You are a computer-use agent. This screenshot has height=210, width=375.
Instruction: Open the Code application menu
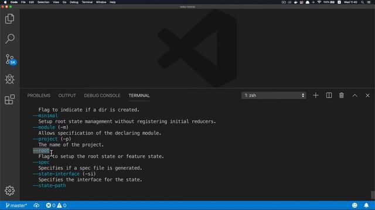pyautogui.click(x=14, y=2)
